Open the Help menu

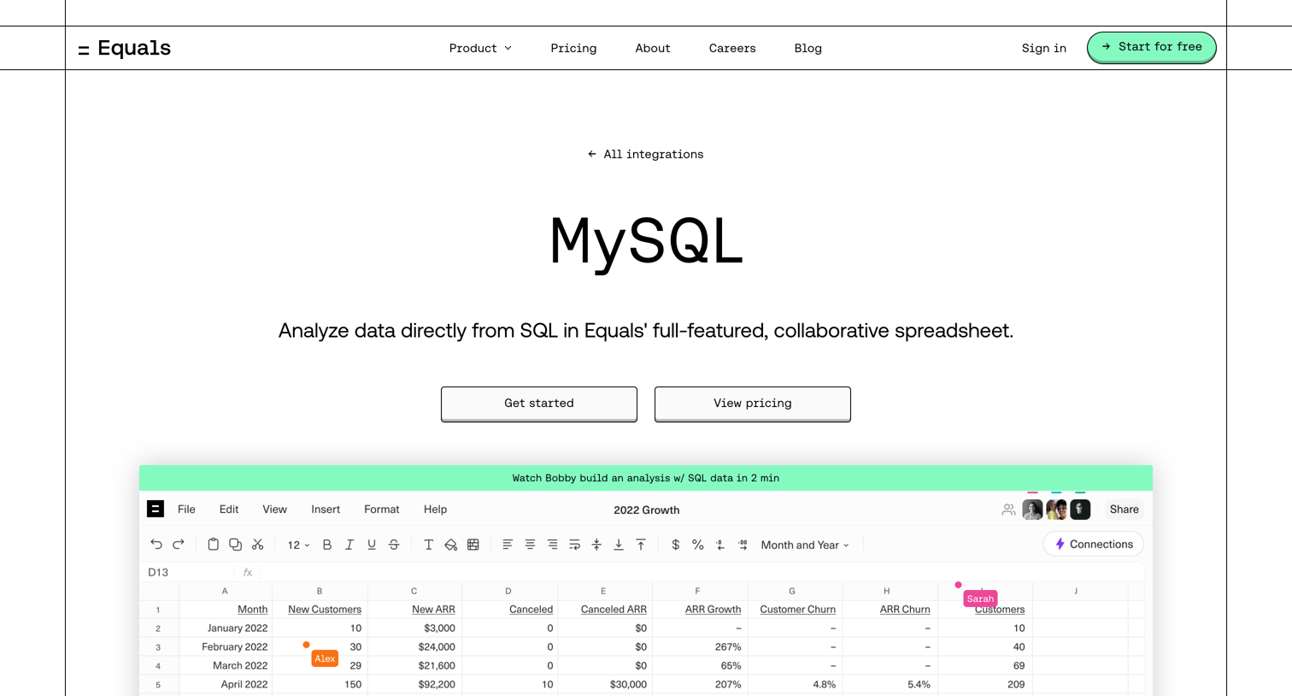[435, 510]
